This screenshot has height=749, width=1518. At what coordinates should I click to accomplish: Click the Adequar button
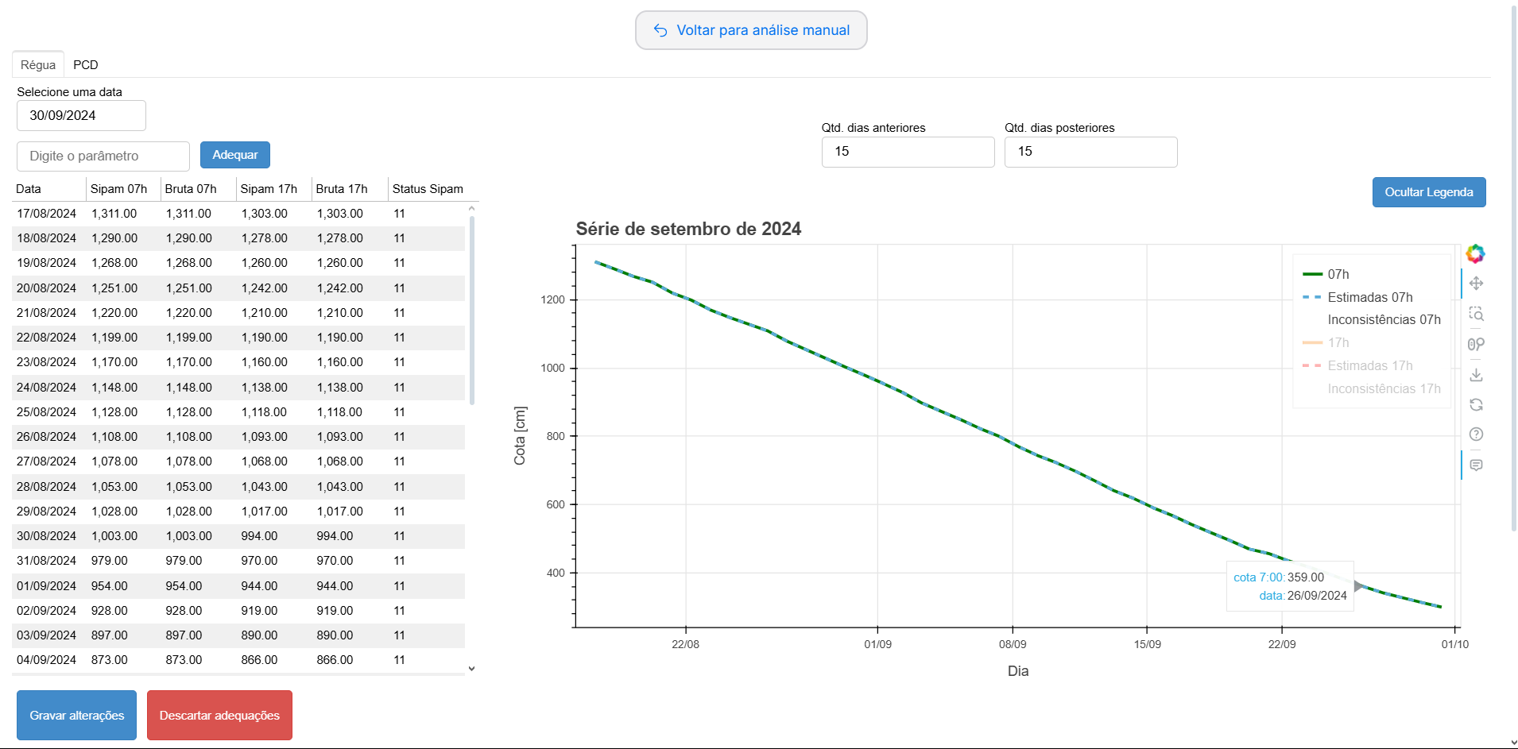click(234, 155)
